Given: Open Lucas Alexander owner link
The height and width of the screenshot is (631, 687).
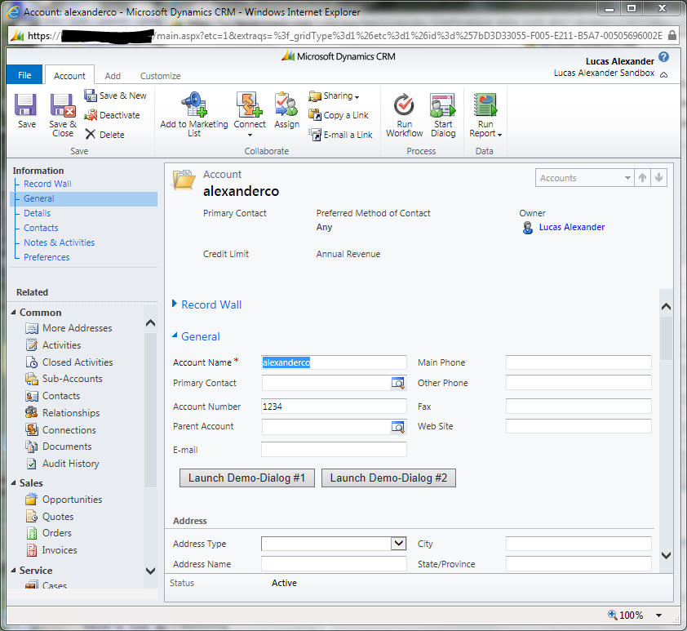Looking at the screenshot, I should coord(572,227).
